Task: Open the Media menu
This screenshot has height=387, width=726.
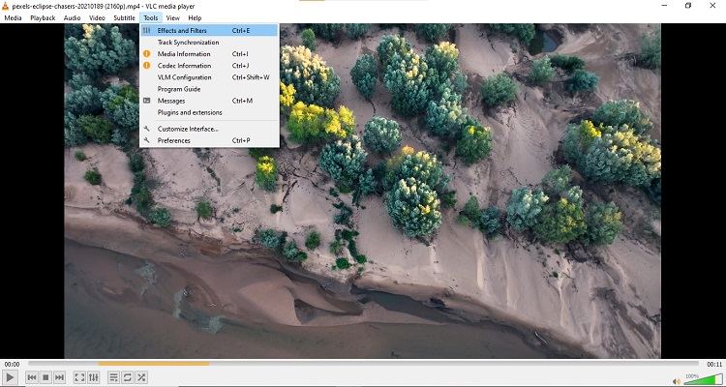Action: (x=13, y=18)
